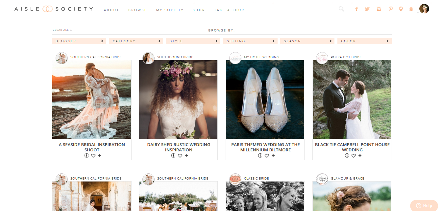Open title Dairy Shed Rustic Wedding Inspiration

(179, 147)
